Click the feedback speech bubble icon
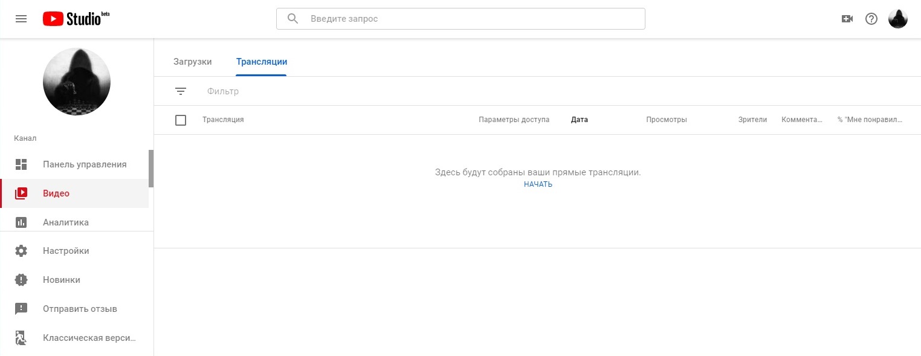The height and width of the screenshot is (356, 921). tap(21, 309)
